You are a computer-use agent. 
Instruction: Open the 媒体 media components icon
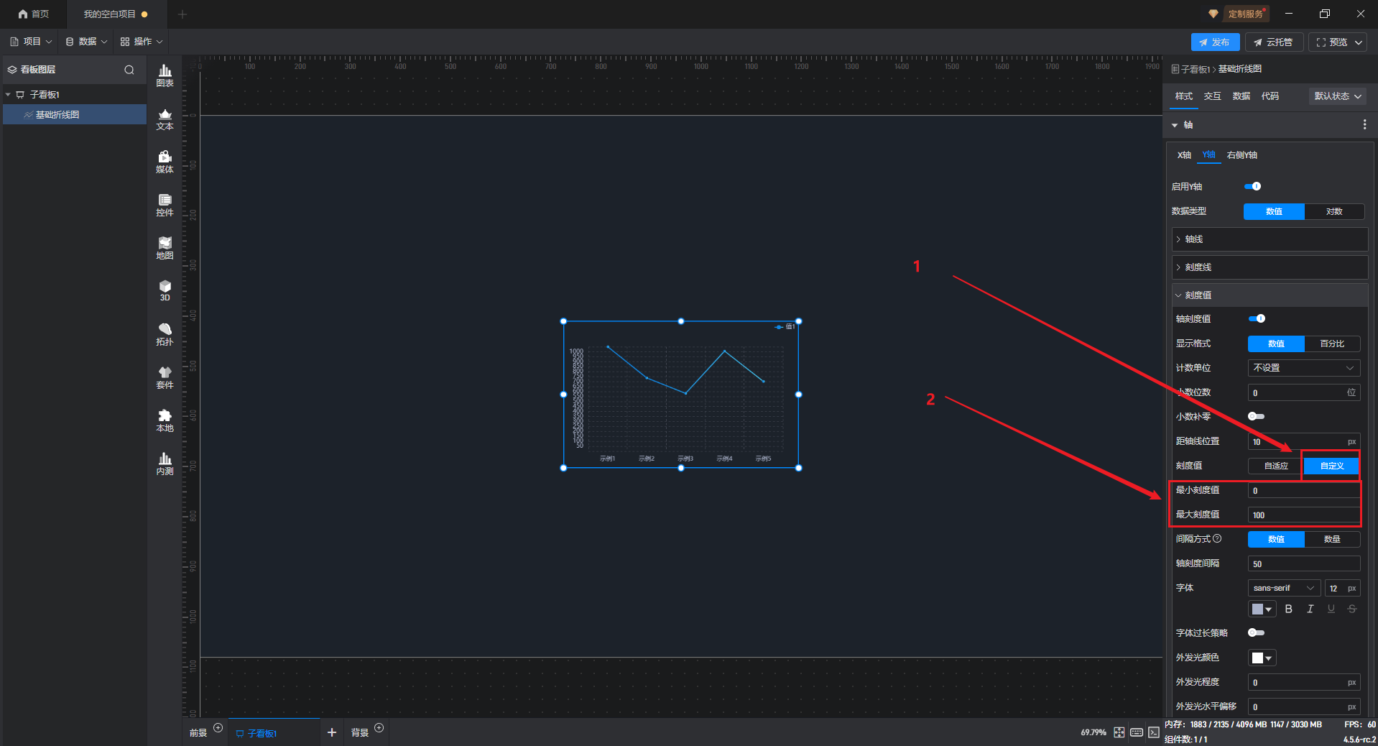click(165, 162)
